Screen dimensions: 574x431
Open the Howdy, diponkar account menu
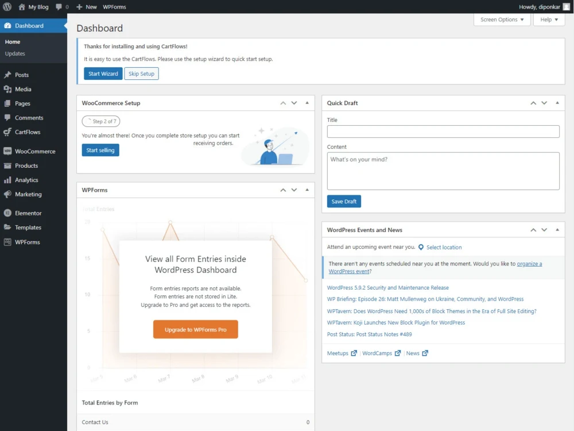click(544, 6)
